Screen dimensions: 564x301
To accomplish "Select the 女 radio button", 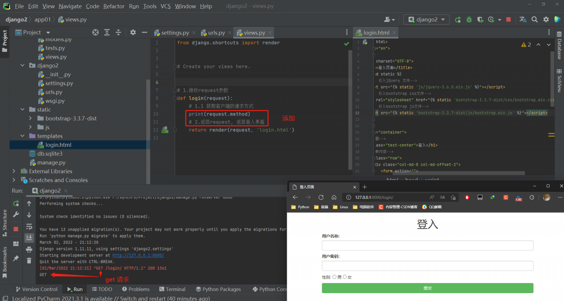I will pos(345,277).
